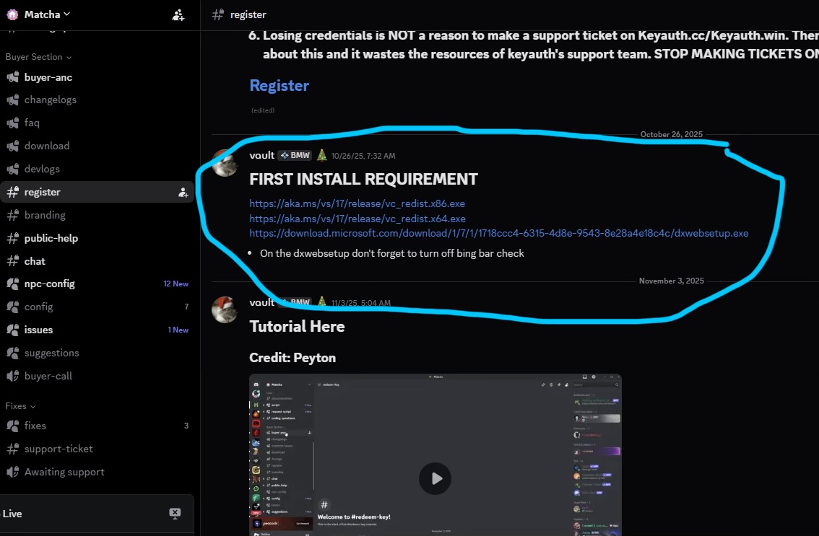Play the tutorial video
The image size is (819, 536).
tap(435, 478)
